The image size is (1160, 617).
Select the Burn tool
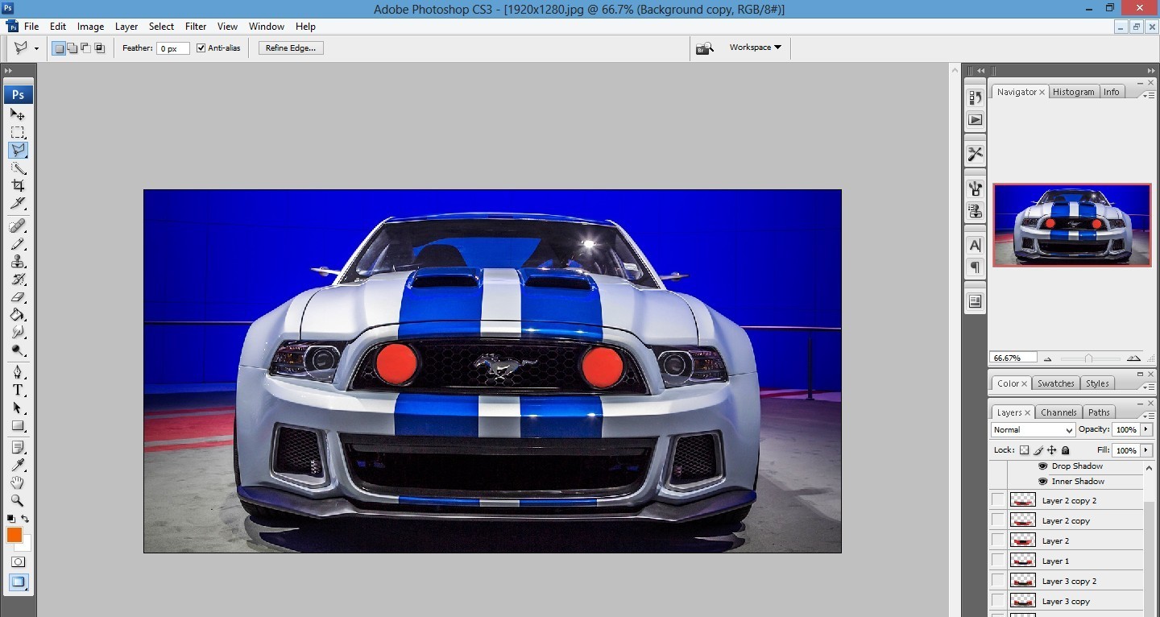[x=18, y=350]
